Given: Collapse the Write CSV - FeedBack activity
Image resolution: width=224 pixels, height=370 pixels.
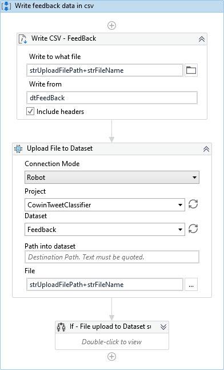Looking at the screenshot, I should click(x=202, y=39).
